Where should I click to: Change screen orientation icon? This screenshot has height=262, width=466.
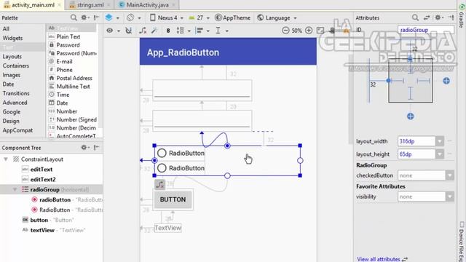point(130,17)
